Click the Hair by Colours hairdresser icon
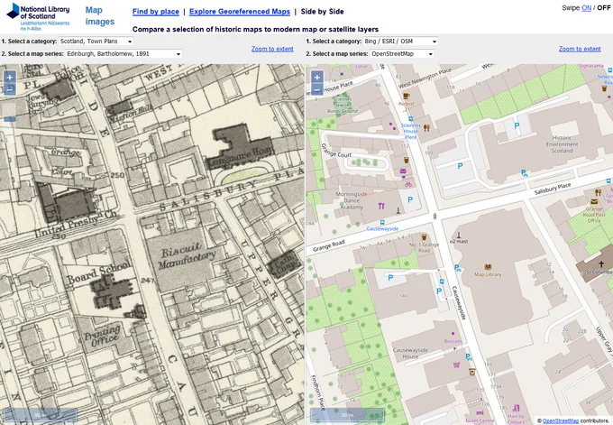Image resolution: width=613 pixels, height=425 pixels. click(x=517, y=408)
